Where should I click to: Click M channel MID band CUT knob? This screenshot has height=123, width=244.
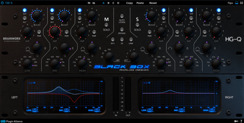pos(55,32)
